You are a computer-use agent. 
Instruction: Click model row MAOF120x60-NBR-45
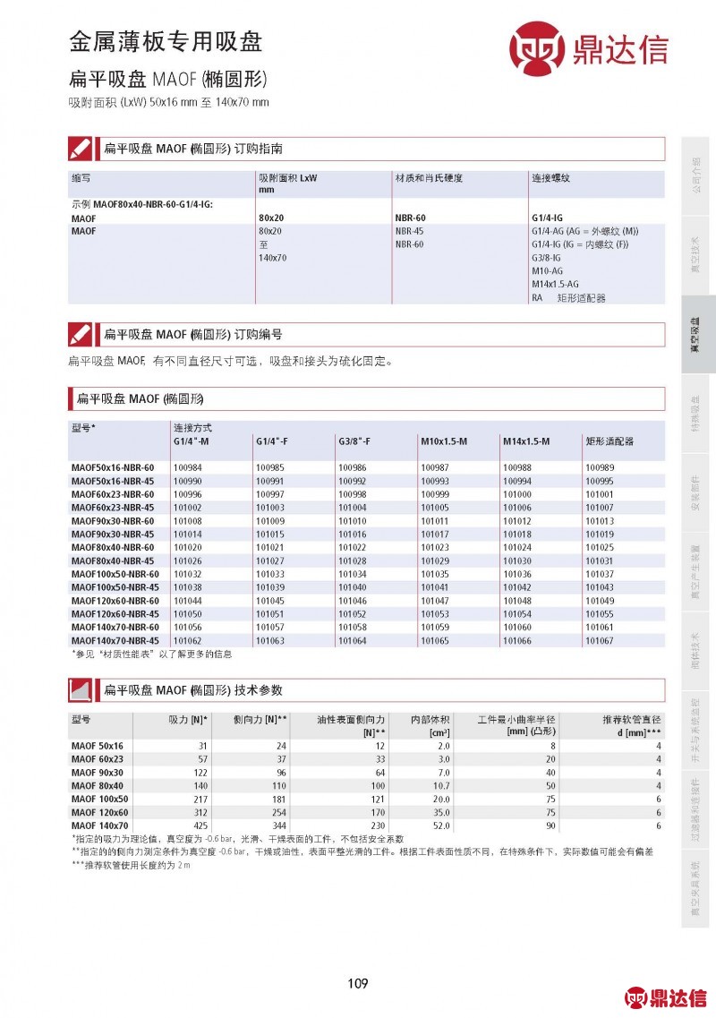click(366, 614)
